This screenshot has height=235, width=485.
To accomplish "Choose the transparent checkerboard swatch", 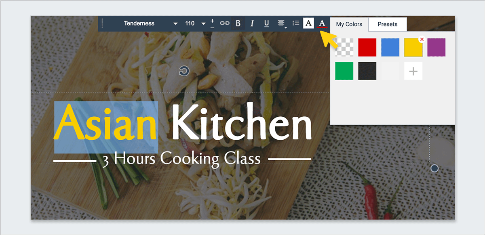I will pos(344,47).
